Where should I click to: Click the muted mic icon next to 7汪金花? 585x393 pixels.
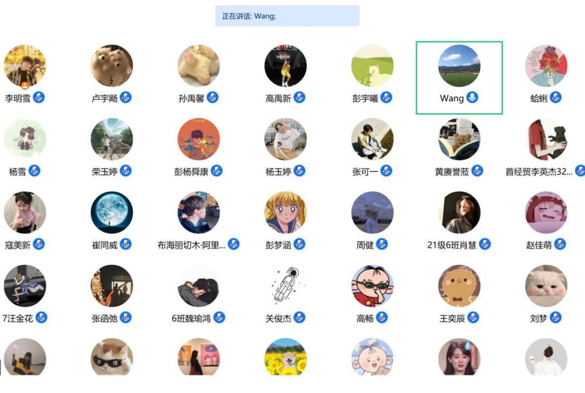(x=41, y=318)
